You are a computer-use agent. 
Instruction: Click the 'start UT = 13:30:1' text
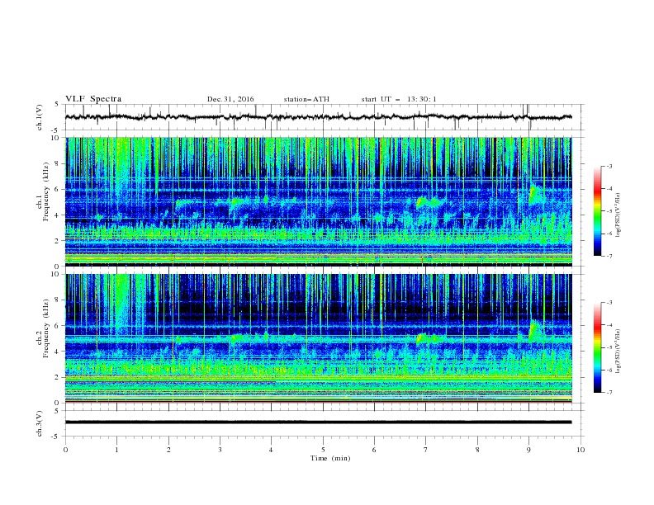point(399,99)
